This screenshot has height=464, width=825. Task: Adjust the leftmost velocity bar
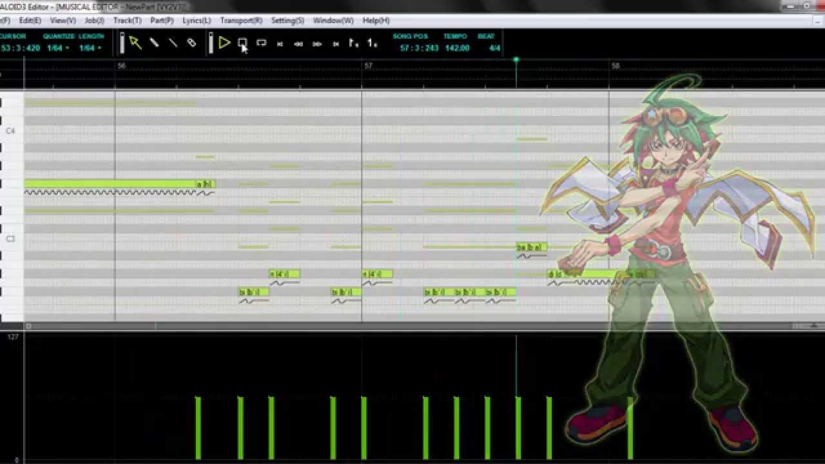pos(198,429)
